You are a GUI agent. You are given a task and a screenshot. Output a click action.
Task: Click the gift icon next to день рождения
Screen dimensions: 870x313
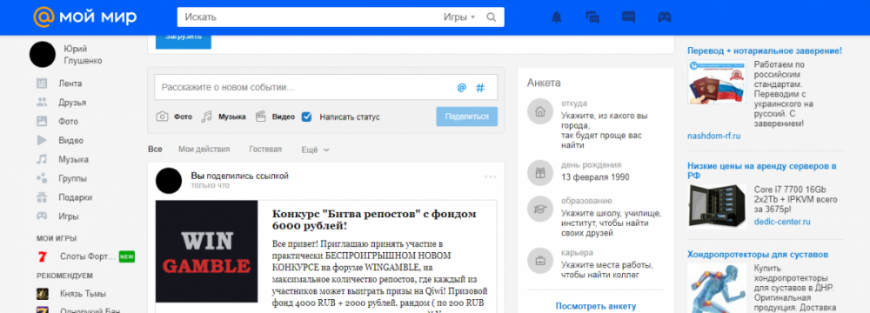click(540, 173)
